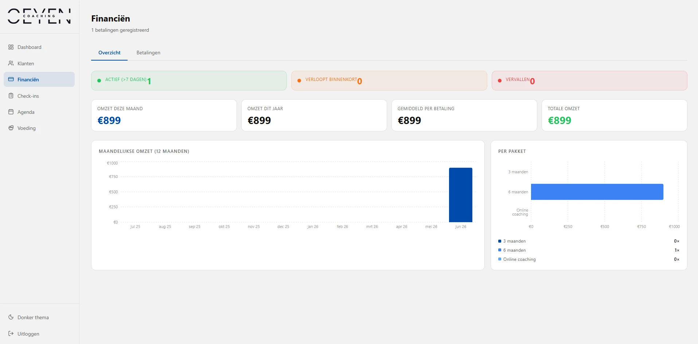Click the 'jul 25' axis label

tap(135, 227)
